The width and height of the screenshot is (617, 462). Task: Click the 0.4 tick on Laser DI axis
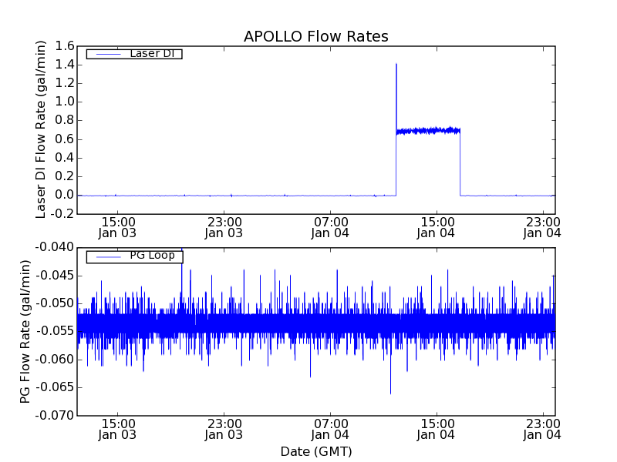pos(65,158)
